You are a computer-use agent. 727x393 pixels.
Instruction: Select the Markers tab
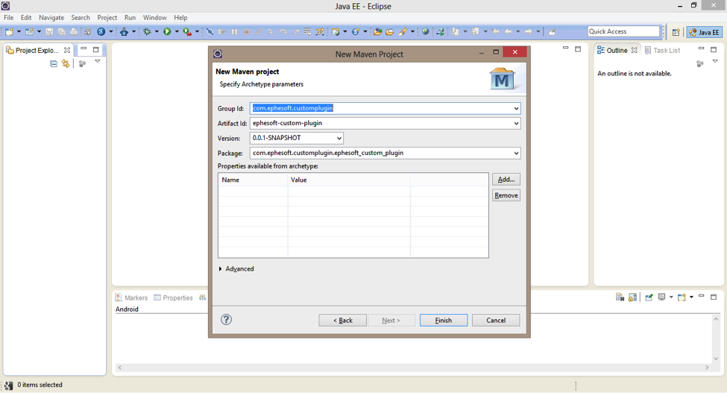click(131, 298)
